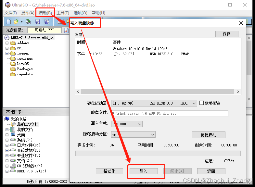255x187 pixels.
Task: Click the Save floppy disk icon
Action: [38, 22]
